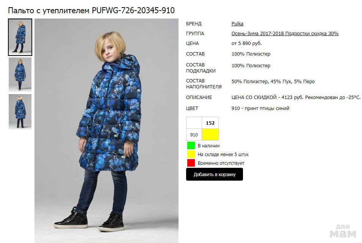362x243 pixels.
Task: Click the large main product photo
Action: click(x=107, y=131)
